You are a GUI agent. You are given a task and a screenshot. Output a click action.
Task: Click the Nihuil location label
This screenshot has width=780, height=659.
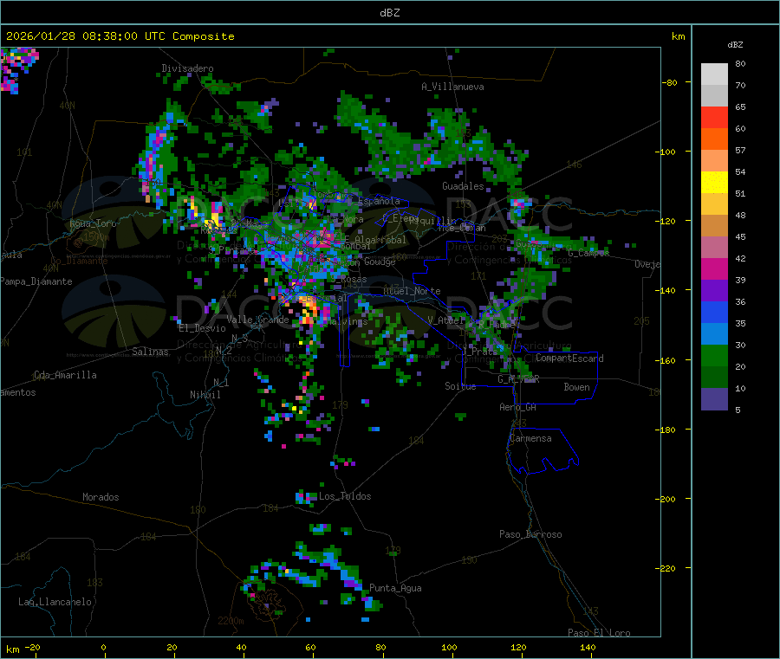coord(205,395)
